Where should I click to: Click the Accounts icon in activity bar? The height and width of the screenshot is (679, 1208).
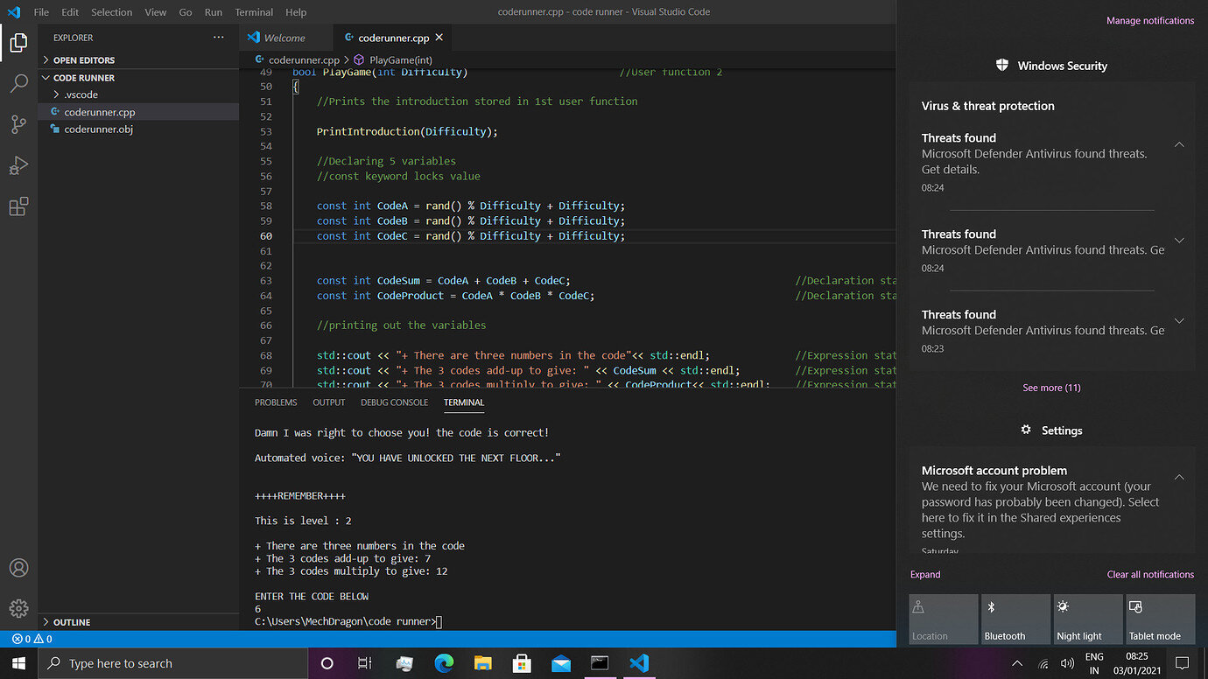click(18, 568)
